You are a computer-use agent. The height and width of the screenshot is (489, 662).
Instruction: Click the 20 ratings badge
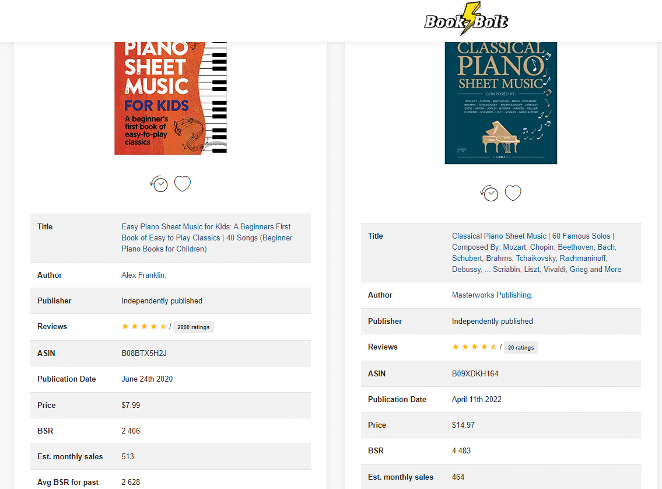[x=521, y=347]
